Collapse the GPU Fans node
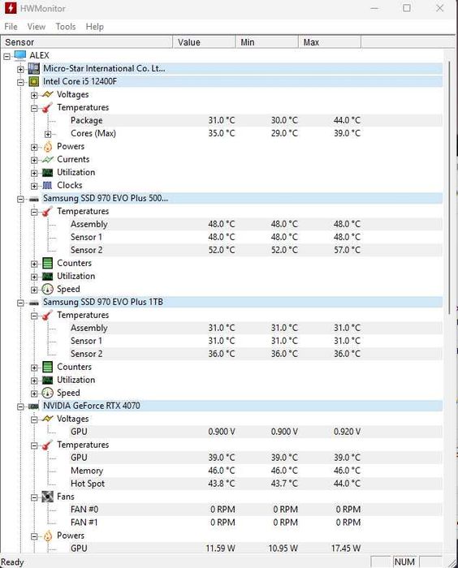 coord(34,497)
